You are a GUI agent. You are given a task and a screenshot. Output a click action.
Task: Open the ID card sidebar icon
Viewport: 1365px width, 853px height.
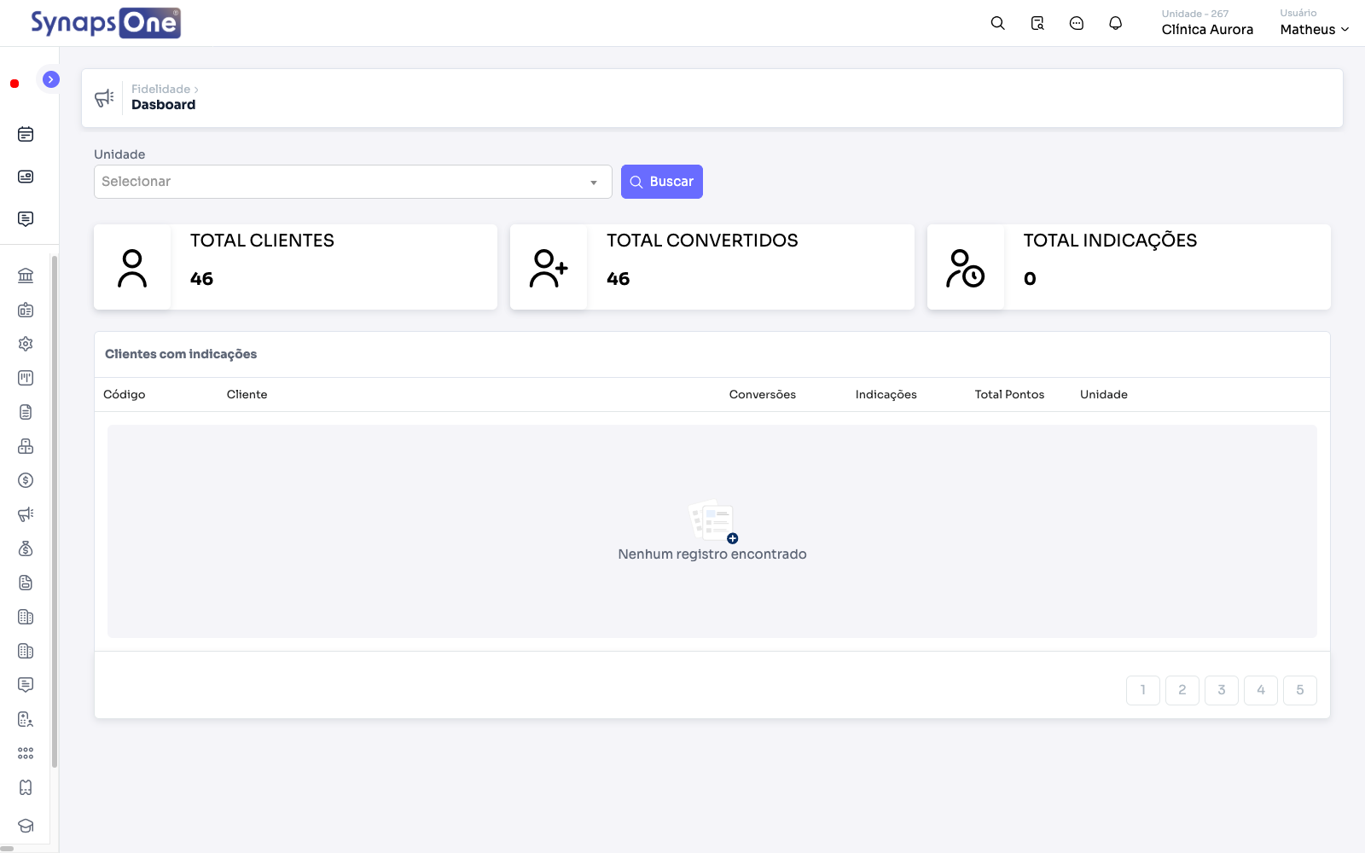click(26, 177)
